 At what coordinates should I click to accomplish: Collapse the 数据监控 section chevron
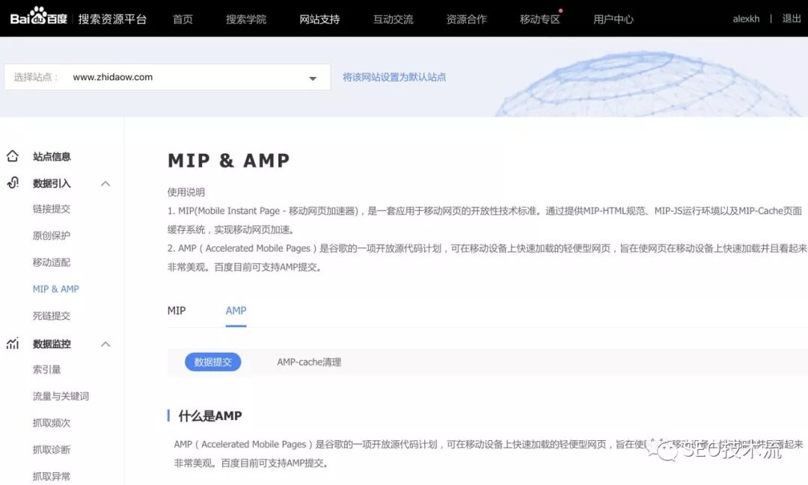click(105, 345)
